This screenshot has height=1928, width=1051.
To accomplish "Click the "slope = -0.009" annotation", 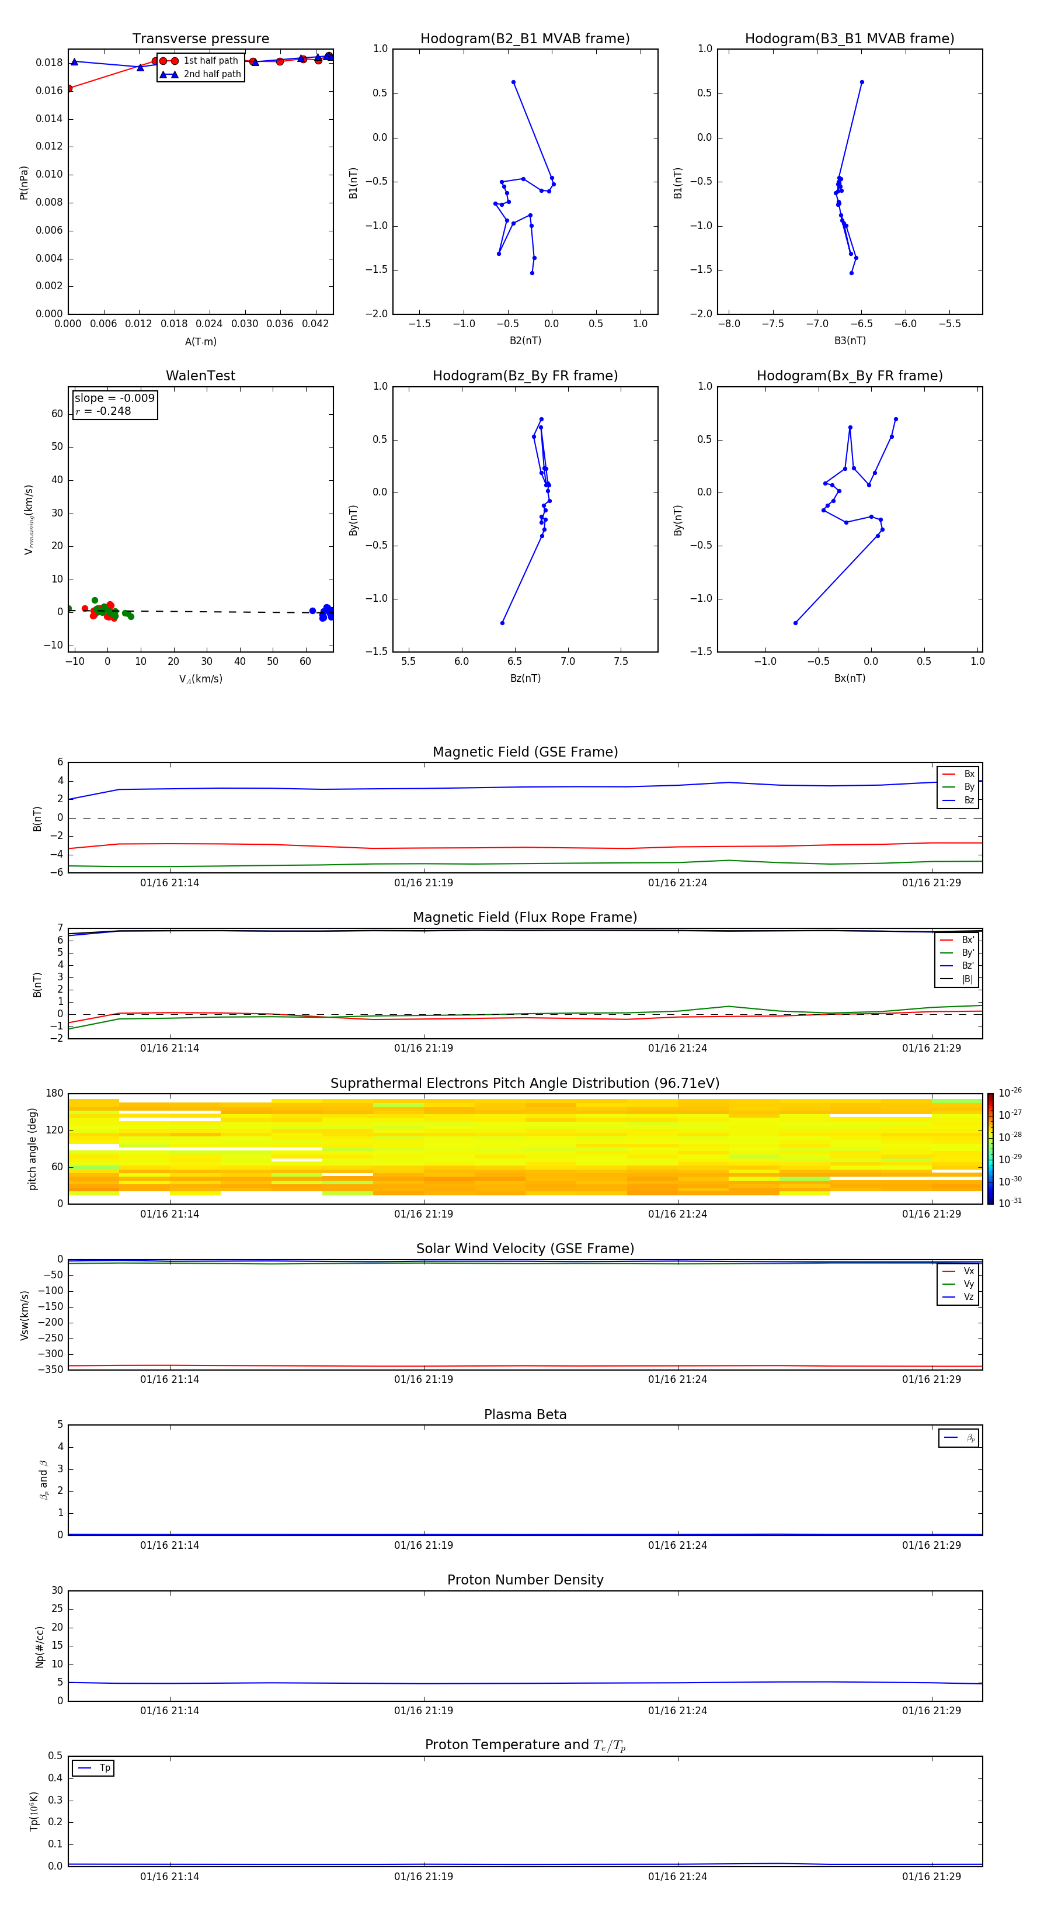I will coord(114,398).
